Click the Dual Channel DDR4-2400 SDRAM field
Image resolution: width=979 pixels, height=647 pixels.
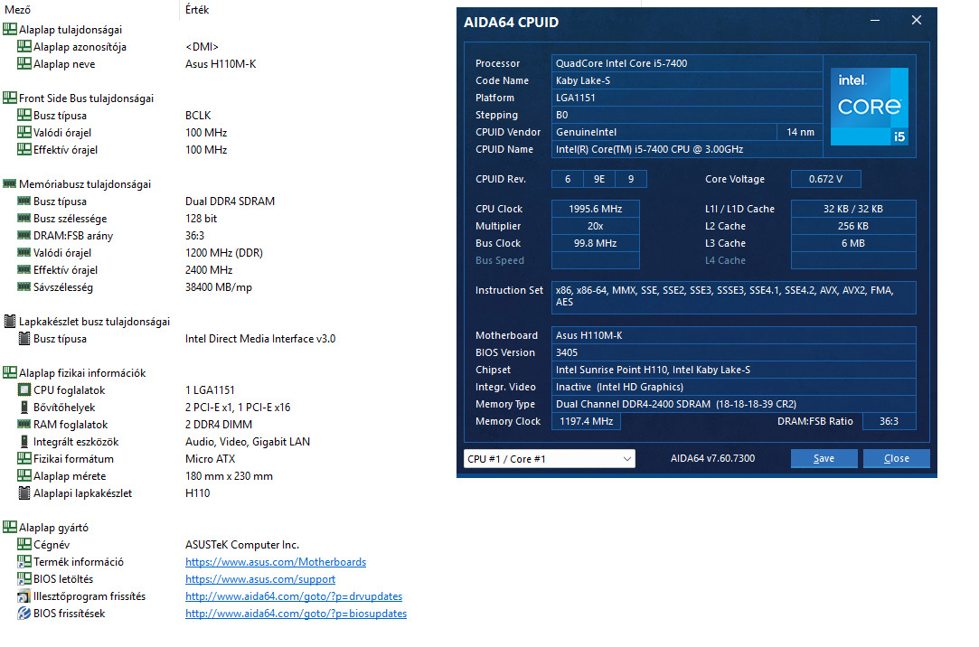point(734,404)
